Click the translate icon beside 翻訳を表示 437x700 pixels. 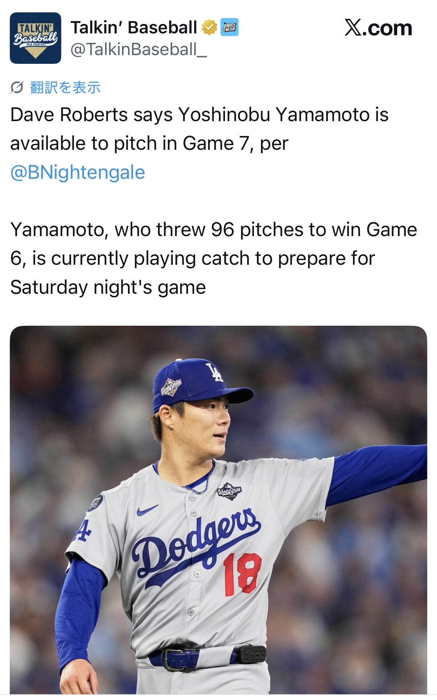(x=17, y=87)
